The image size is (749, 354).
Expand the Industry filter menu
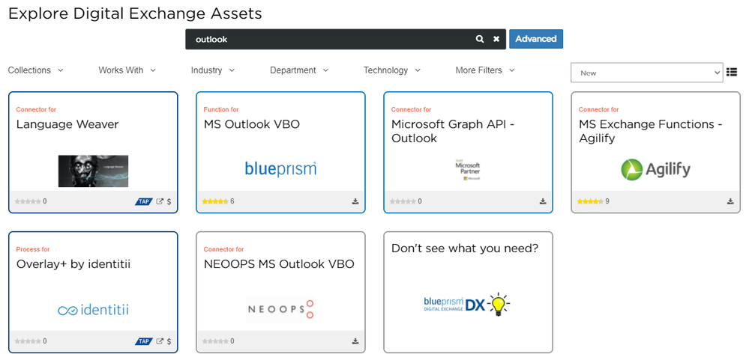[x=212, y=70]
